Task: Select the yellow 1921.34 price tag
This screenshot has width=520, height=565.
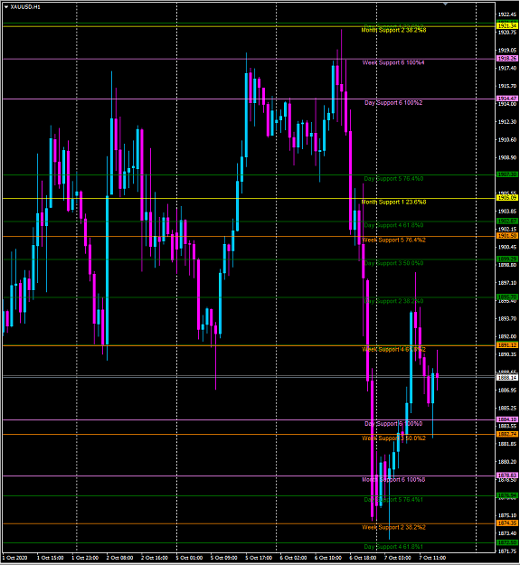Action: pos(507,26)
